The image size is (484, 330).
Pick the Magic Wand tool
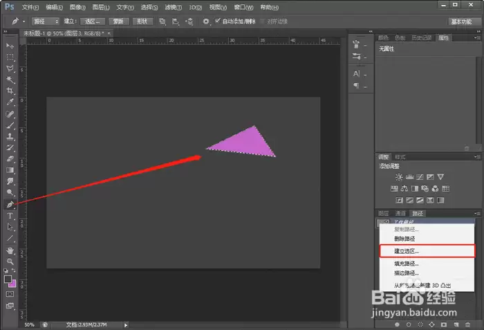coord(10,80)
